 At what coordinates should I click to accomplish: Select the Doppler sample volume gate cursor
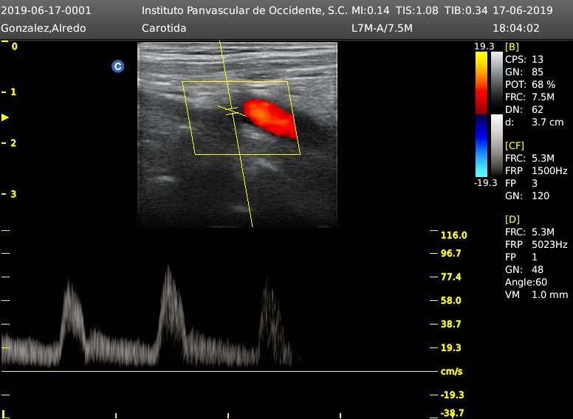point(232,111)
